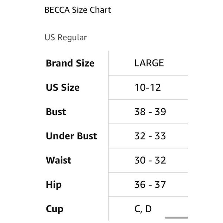Screen dimensions: 223x223
Task: Select the 10-12 US size value
Action: click(148, 87)
